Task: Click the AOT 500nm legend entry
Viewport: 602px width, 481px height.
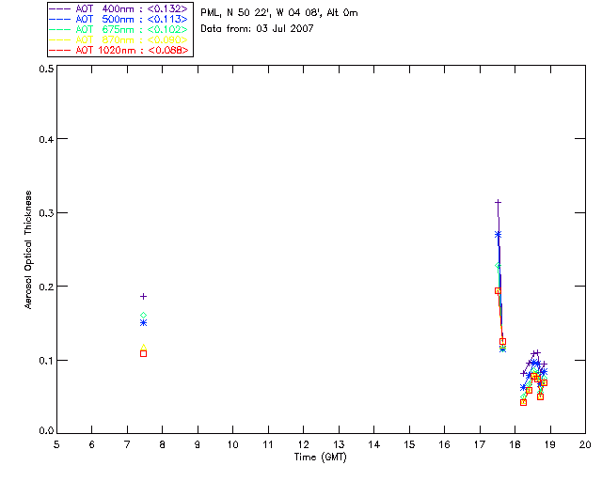Action: pyautogui.click(x=119, y=19)
